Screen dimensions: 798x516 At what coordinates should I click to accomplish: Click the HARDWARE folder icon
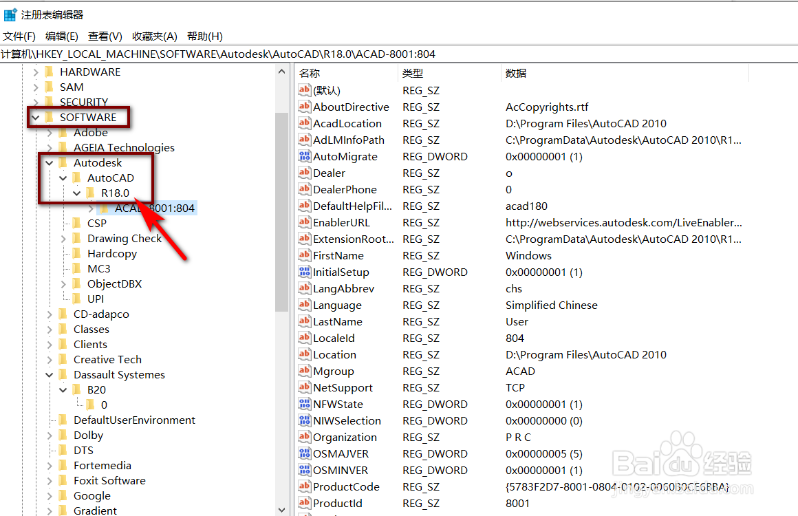(x=50, y=72)
